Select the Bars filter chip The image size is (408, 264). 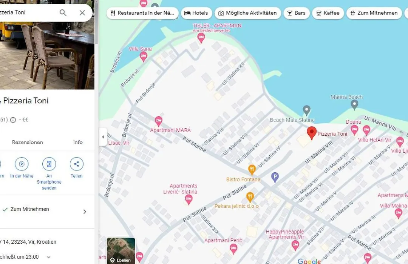(x=297, y=13)
